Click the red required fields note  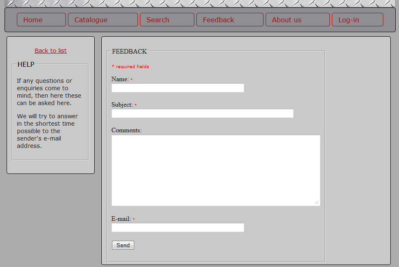coord(130,66)
